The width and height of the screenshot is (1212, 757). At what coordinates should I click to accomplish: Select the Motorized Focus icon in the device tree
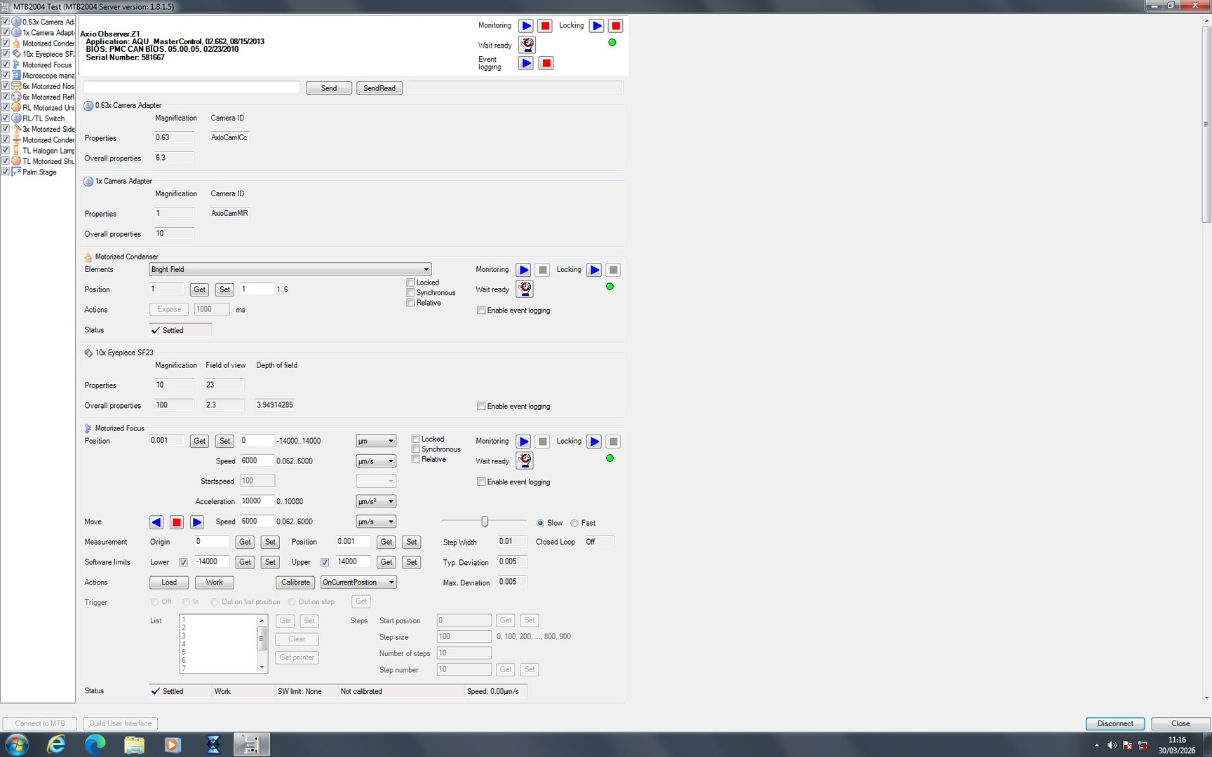15,64
